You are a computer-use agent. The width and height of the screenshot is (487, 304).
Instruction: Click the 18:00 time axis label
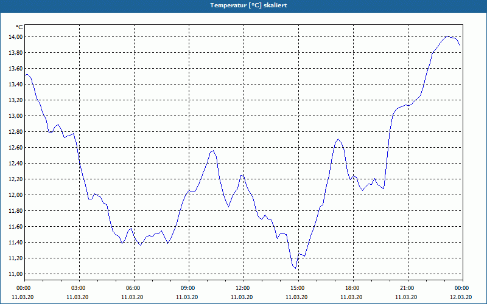353,288
